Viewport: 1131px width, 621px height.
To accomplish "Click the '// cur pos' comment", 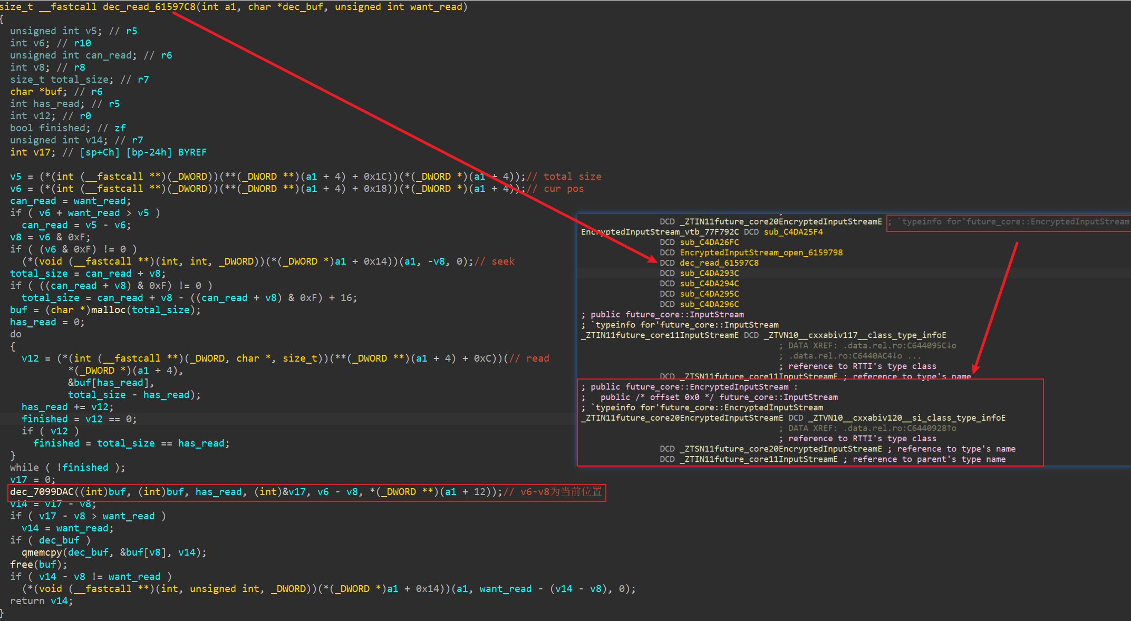I will point(555,189).
